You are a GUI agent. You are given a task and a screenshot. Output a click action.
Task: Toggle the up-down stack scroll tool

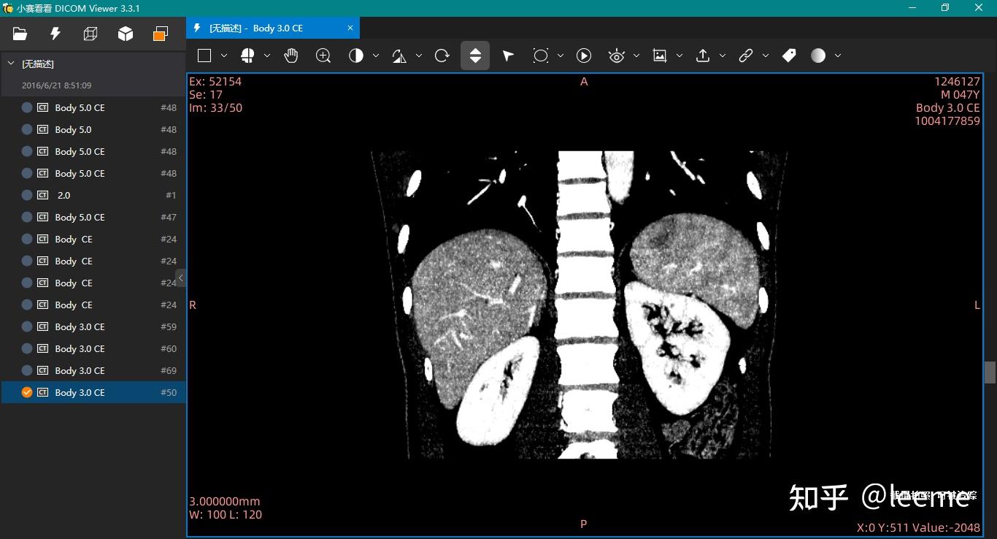coord(475,56)
